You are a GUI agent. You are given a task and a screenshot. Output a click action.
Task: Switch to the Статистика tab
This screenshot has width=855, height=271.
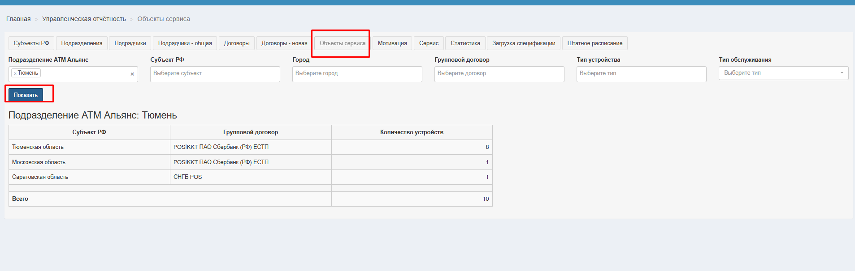[x=465, y=43]
